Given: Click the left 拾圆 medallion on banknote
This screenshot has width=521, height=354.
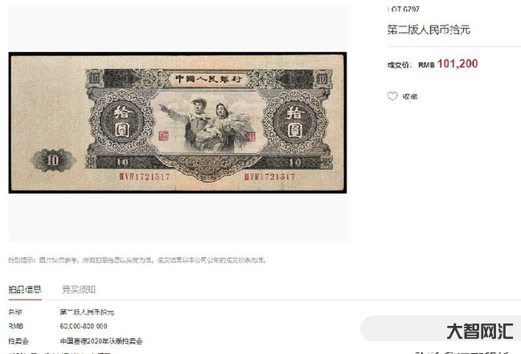Looking at the screenshot, I should click(x=121, y=121).
